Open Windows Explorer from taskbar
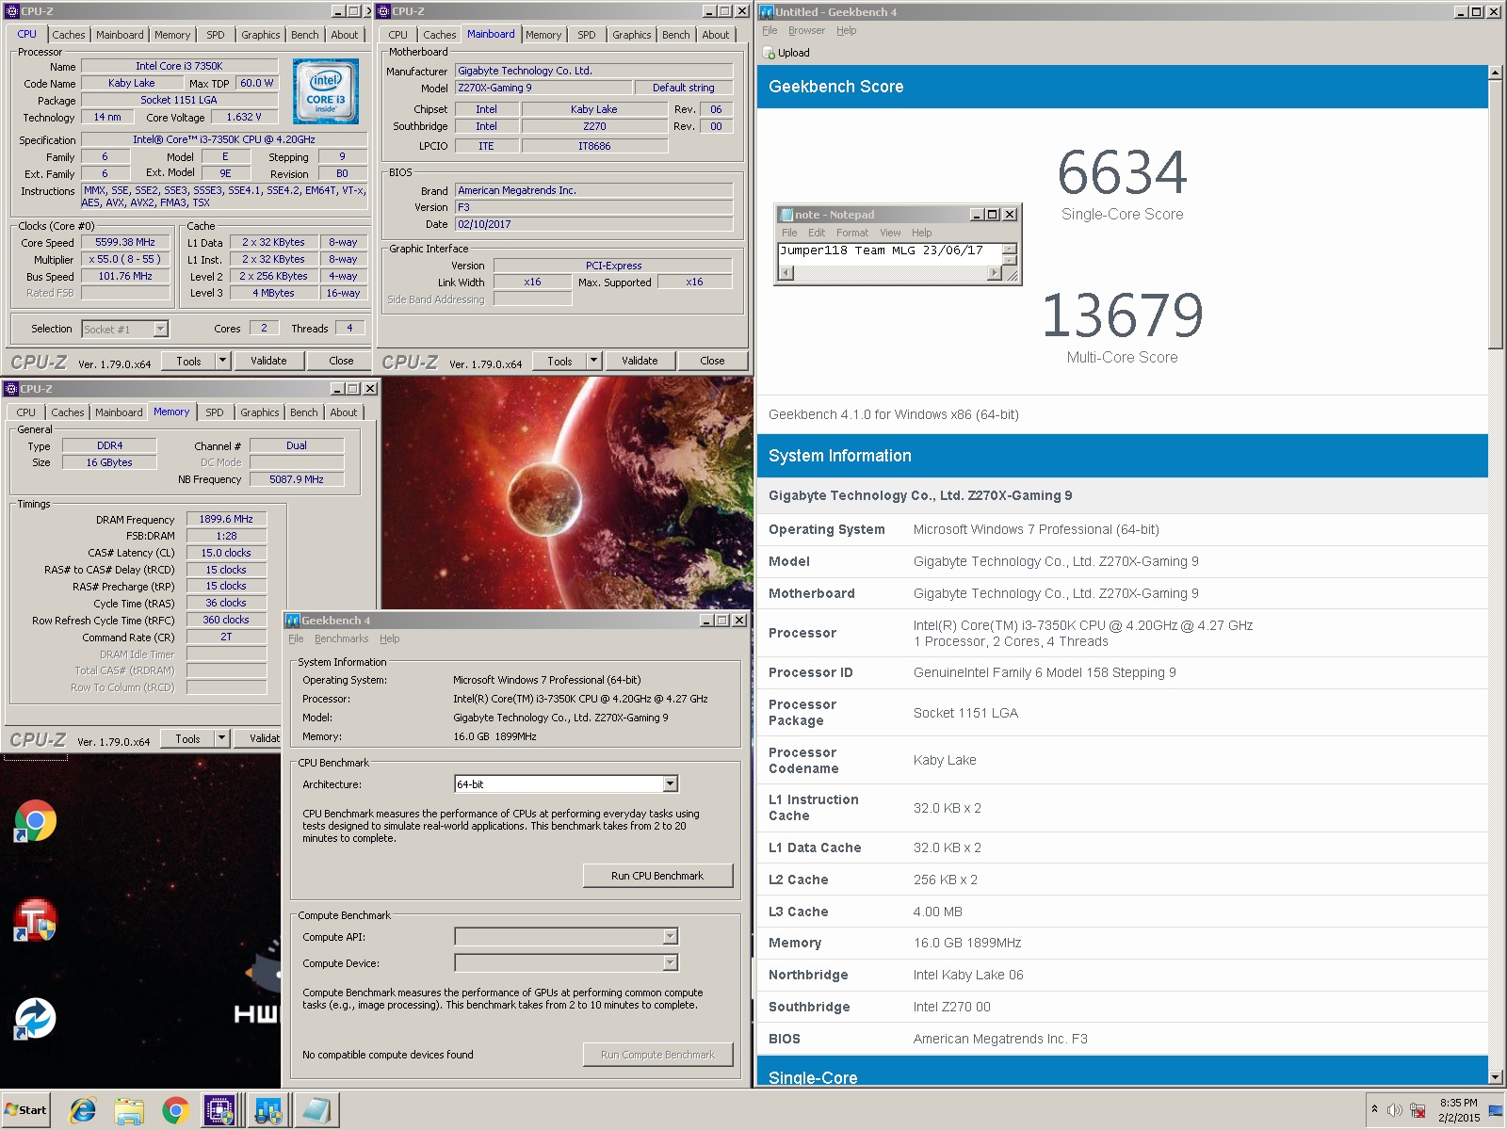Screen dimensions: 1507x1130 [x=129, y=1111]
